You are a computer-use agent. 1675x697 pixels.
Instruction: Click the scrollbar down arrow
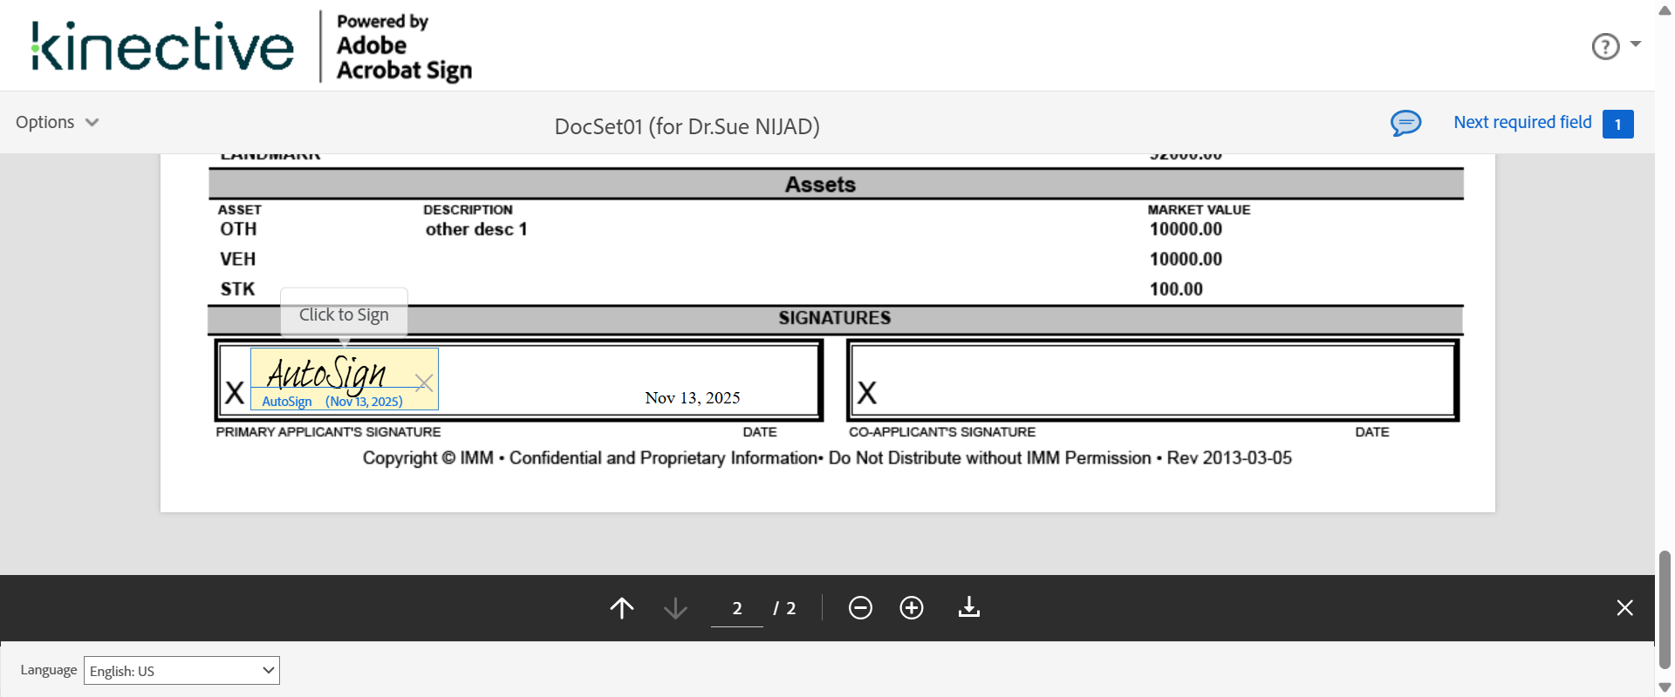click(1665, 687)
